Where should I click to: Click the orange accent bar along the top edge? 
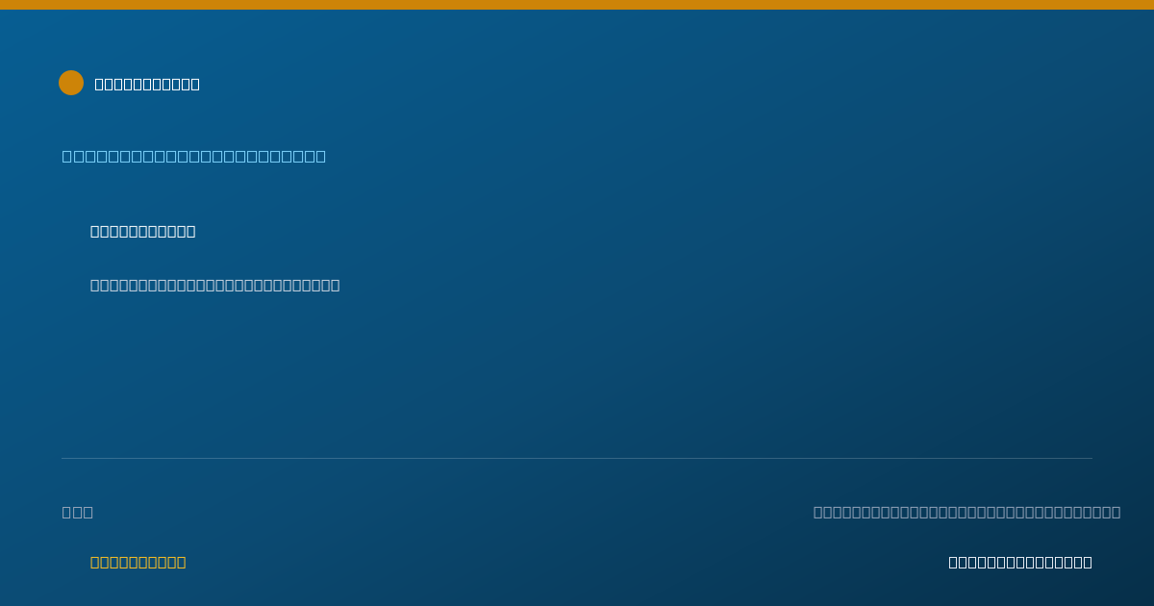[577, 5]
